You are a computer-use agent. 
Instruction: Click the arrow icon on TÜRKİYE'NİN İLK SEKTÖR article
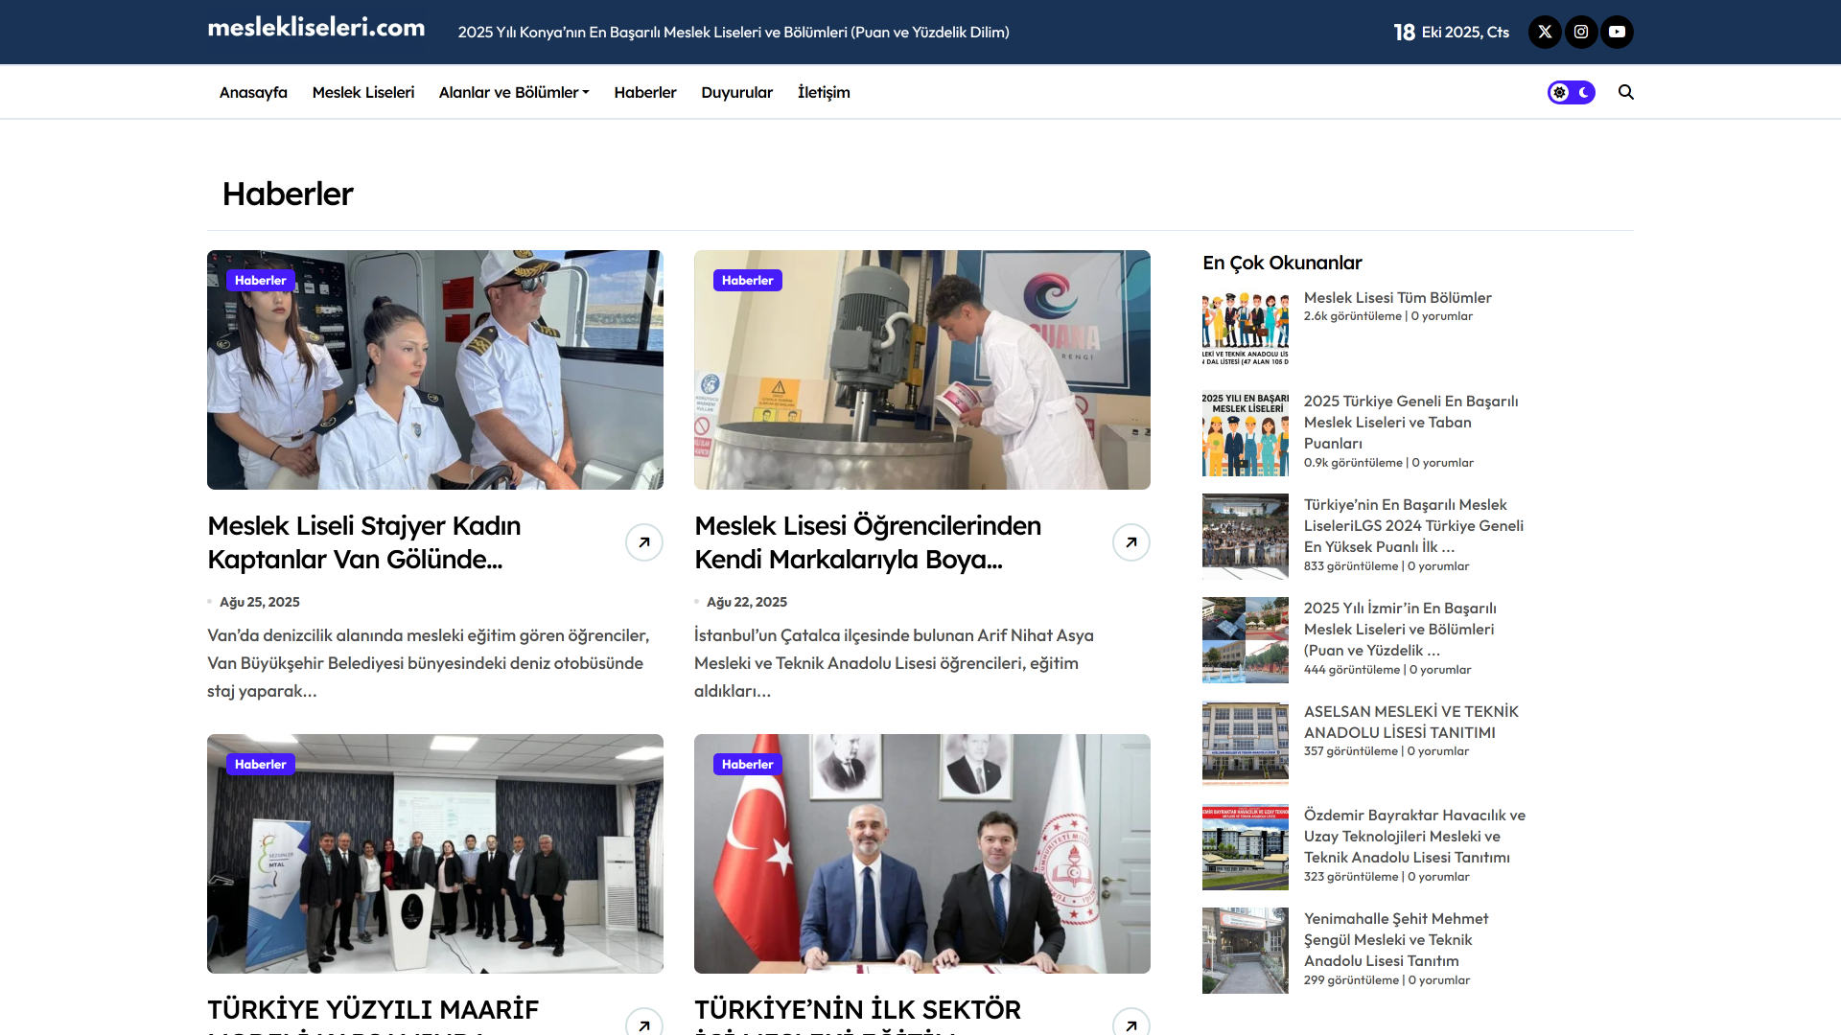click(x=1131, y=1023)
